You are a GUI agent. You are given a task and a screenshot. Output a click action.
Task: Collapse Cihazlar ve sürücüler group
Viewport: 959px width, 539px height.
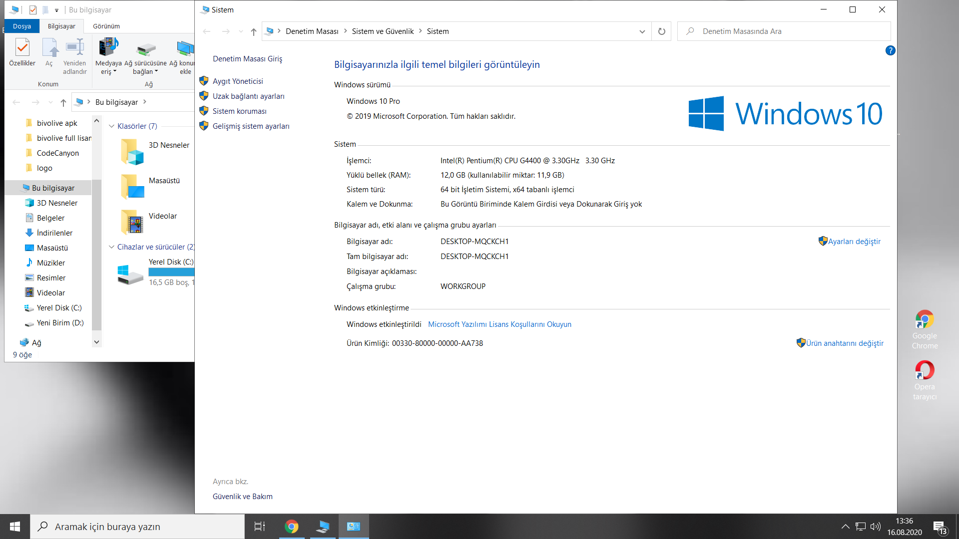111,247
